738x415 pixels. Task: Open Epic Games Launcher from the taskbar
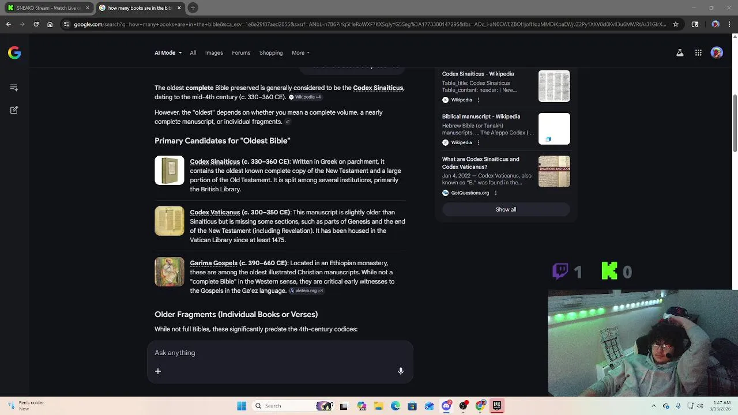click(x=496, y=406)
